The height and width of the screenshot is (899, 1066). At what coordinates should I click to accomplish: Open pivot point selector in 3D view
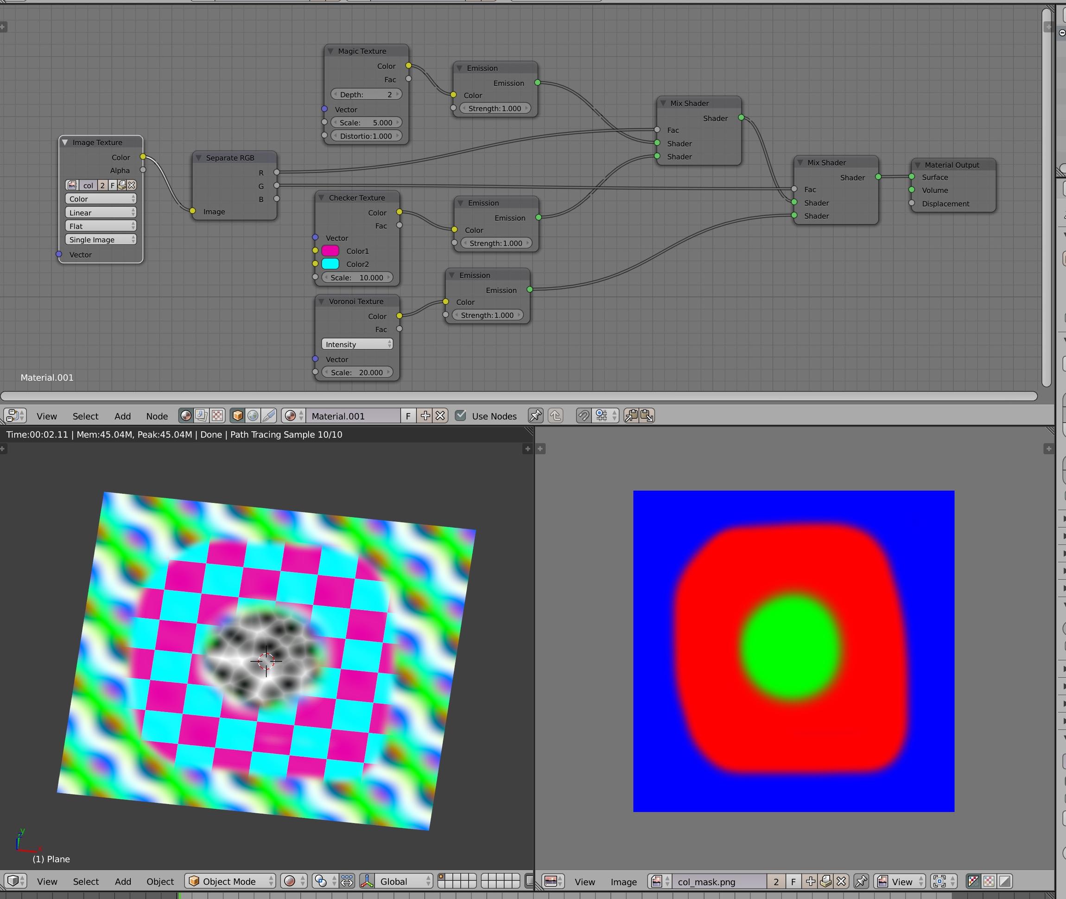tap(324, 881)
